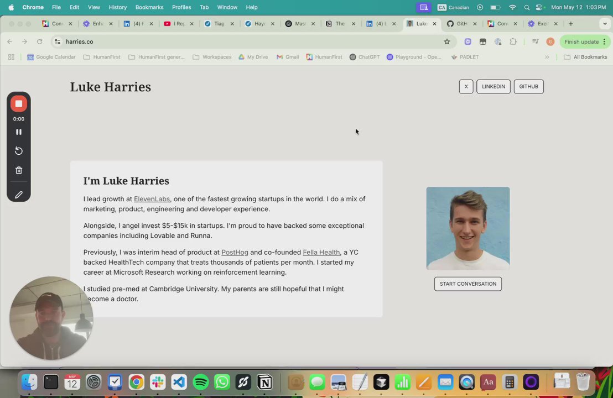Open the Bookmarks menu in the menu bar

click(x=149, y=7)
